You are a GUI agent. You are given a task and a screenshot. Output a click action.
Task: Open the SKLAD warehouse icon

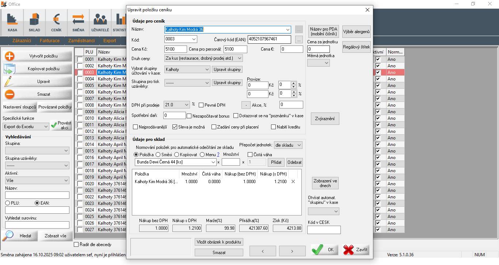[34, 22]
